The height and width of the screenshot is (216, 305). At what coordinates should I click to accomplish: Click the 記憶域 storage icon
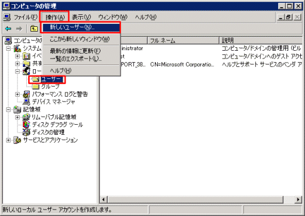(x=17, y=109)
